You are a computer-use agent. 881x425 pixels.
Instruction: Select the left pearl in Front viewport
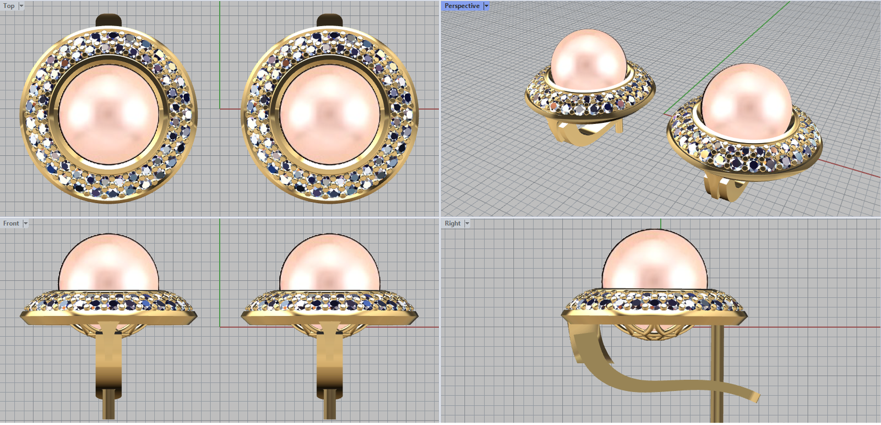[x=108, y=261]
